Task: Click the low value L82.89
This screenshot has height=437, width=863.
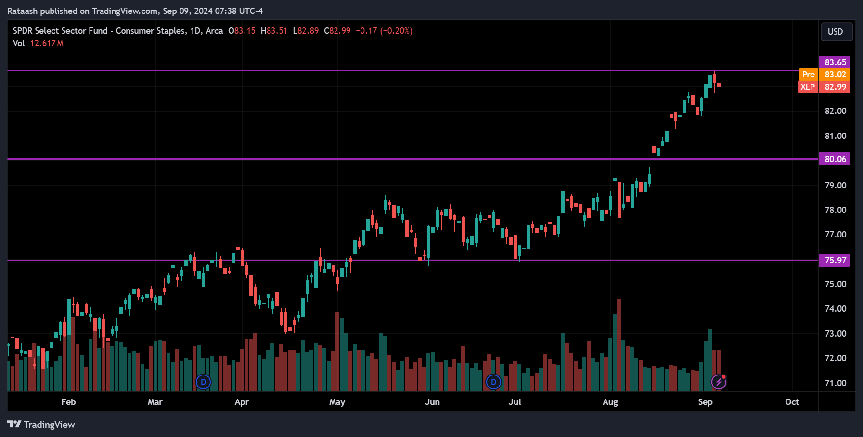Action: [306, 31]
